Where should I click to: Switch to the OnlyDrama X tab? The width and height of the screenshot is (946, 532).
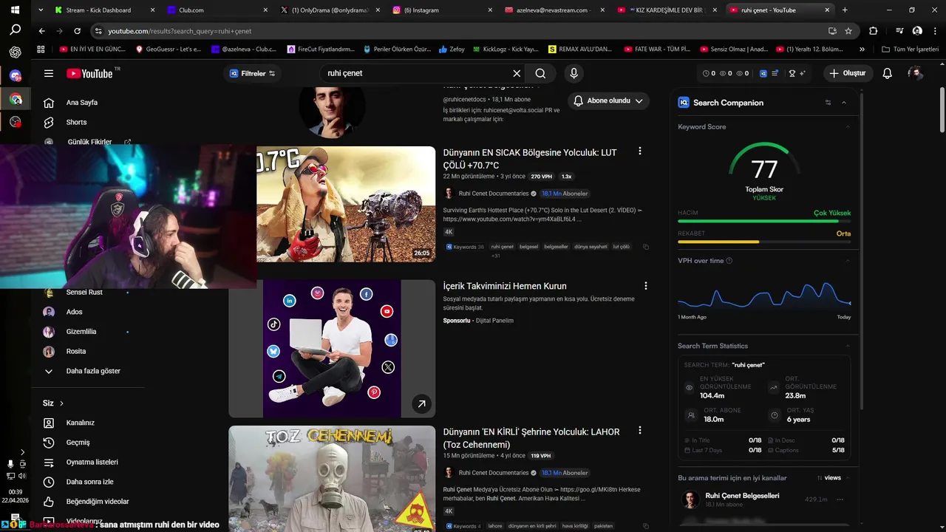pyautogui.click(x=330, y=10)
